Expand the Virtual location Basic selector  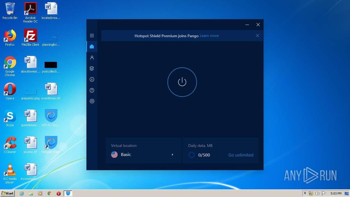(x=144, y=150)
